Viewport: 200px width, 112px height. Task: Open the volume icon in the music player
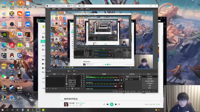coord(119,104)
